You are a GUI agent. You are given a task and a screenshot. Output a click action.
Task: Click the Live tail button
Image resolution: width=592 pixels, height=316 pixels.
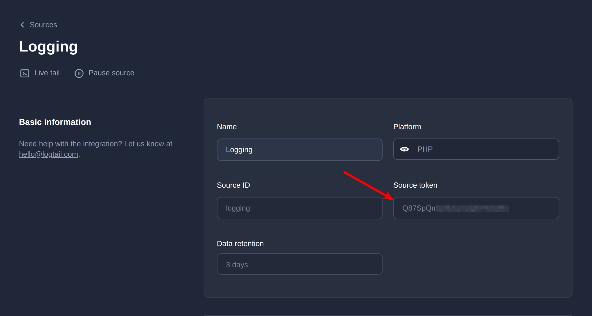(40, 73)
